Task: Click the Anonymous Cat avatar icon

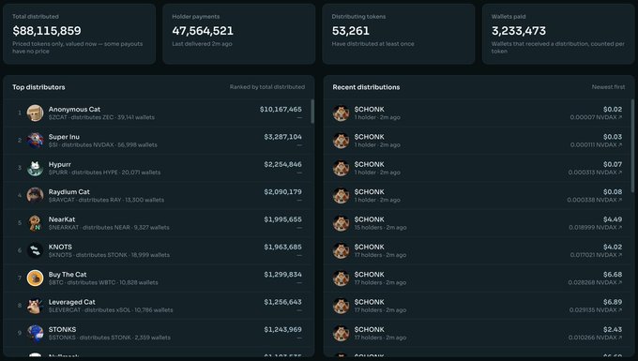Action: point(35,113)
